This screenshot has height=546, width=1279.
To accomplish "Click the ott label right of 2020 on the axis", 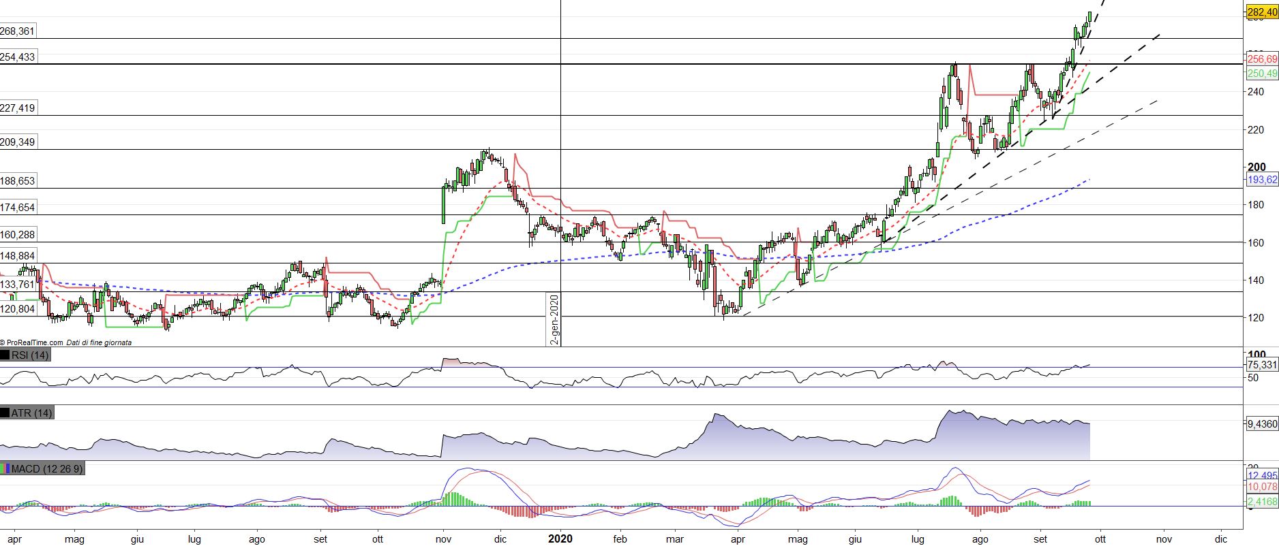I will click(x=1099, y=539).
